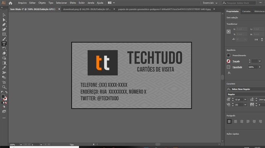Activate the Zoom magnifier tool

(x=4, y=87)
